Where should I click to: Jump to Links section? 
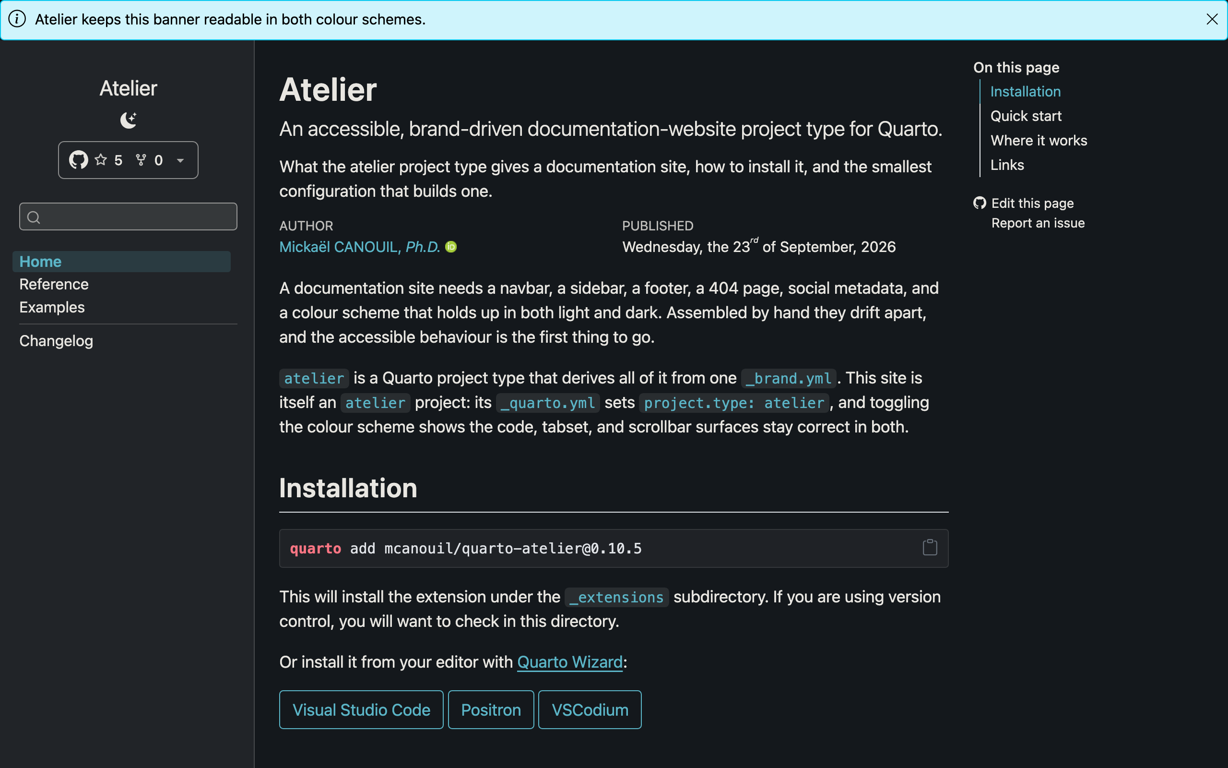[x=1007, y=165]
